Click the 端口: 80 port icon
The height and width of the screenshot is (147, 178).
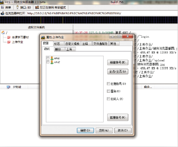[x=18, y=7]
